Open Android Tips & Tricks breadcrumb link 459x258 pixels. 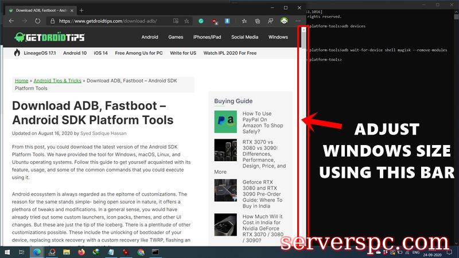[57, 81]
